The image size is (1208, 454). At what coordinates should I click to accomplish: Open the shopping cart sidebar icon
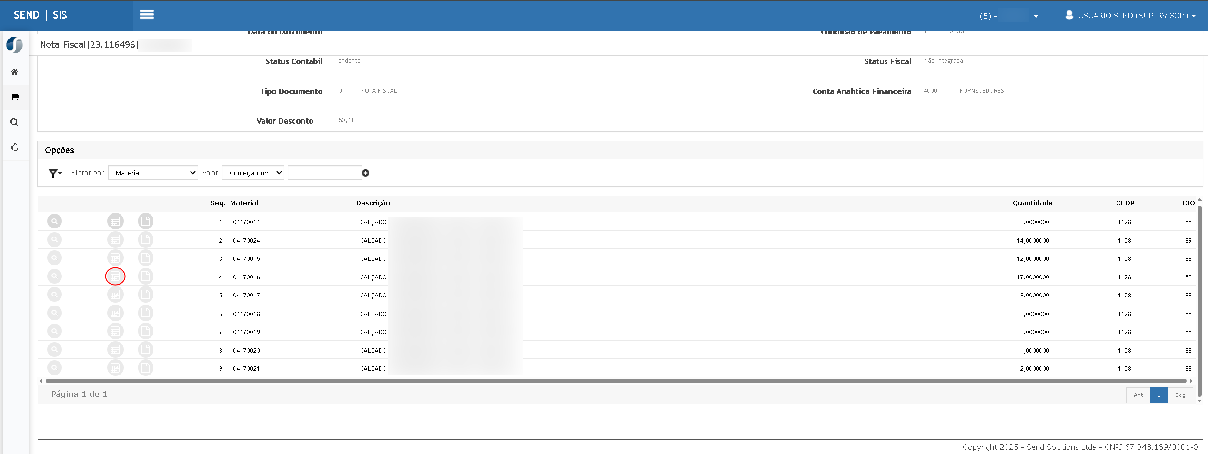click(x=15, y=97)
